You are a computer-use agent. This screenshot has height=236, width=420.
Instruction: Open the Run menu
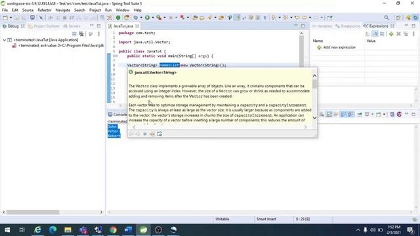click(x=108, y=10)
